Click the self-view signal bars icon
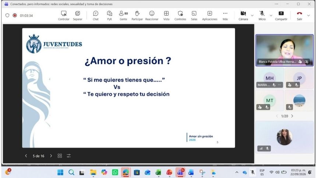This screenshot has height=178, width=317. tap(261, 149)
